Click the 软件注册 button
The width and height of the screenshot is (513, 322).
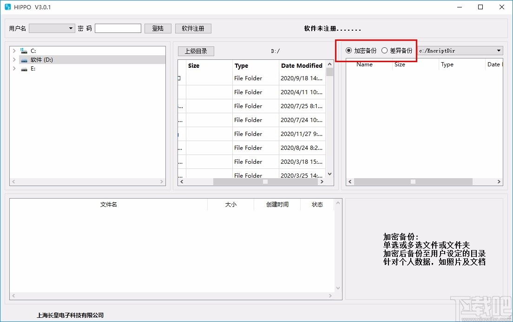pyautogui.click(x=193, y=28)
